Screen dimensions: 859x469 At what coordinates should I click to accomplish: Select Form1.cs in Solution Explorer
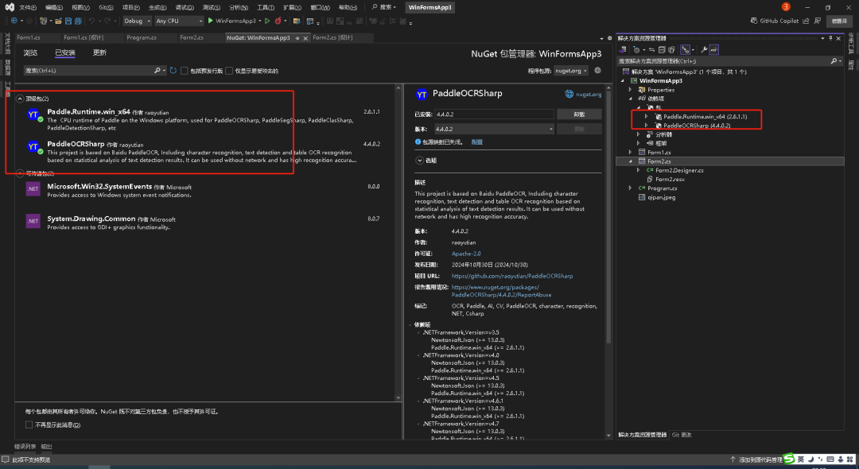[x=659, y=152]
